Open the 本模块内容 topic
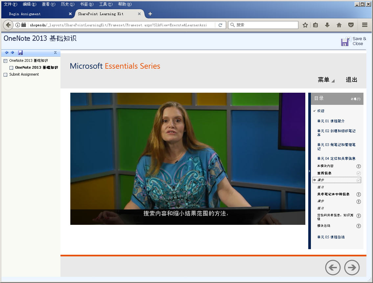Viewport: 373px width, 283px height. 325,166
